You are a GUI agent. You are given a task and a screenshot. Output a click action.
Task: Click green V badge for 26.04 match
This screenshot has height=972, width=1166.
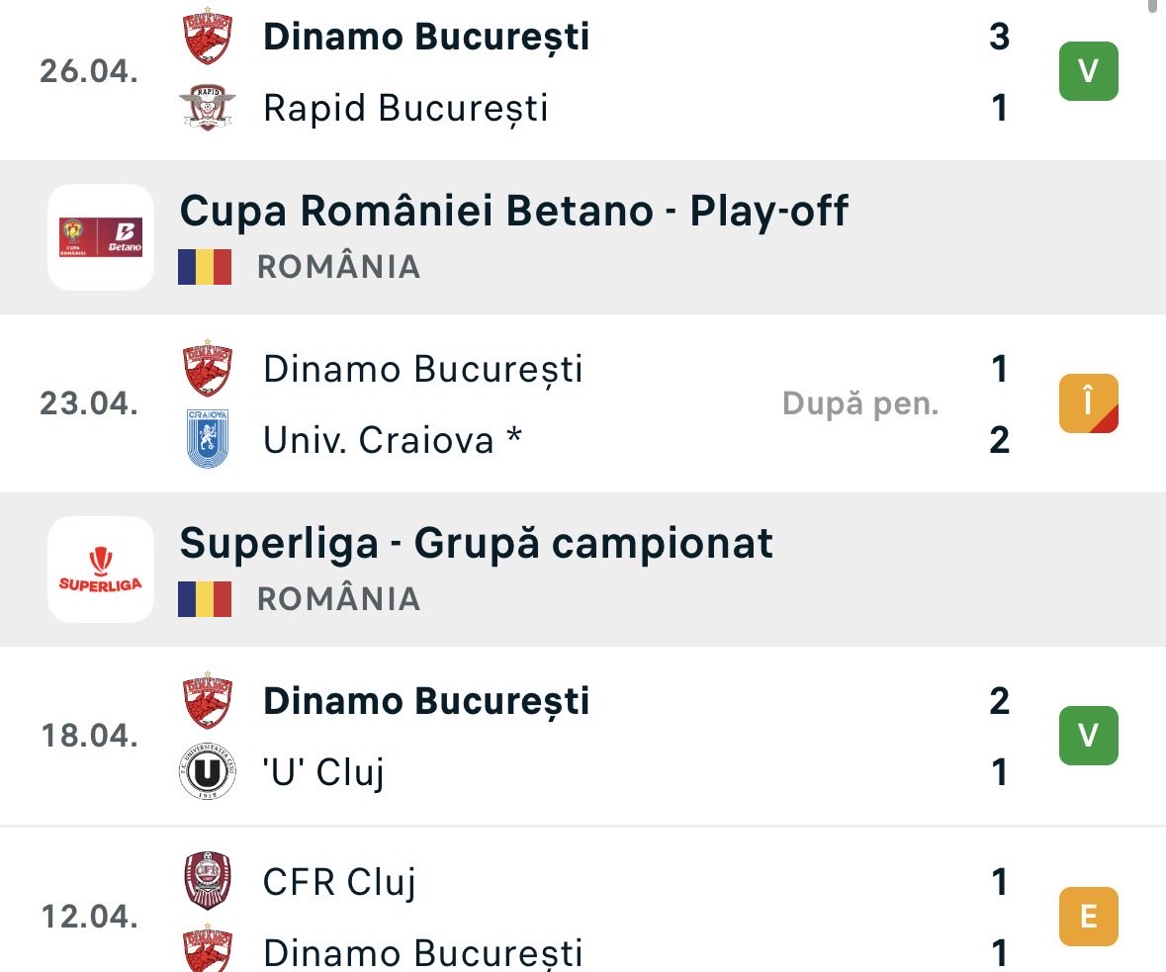pos(1089,71)
